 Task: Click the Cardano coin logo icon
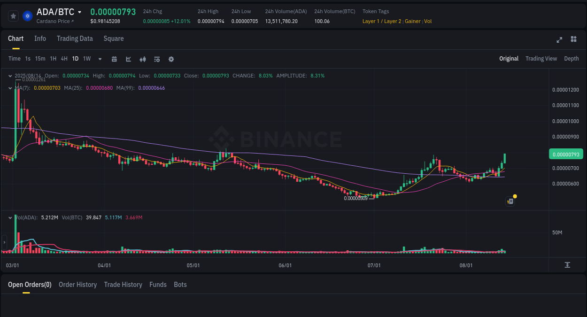coord(28,16)
